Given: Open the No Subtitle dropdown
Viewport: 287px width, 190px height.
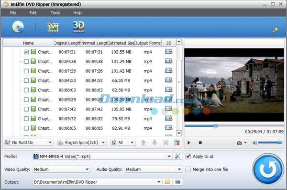Looking at the screenshot, I should coord(29,142).
